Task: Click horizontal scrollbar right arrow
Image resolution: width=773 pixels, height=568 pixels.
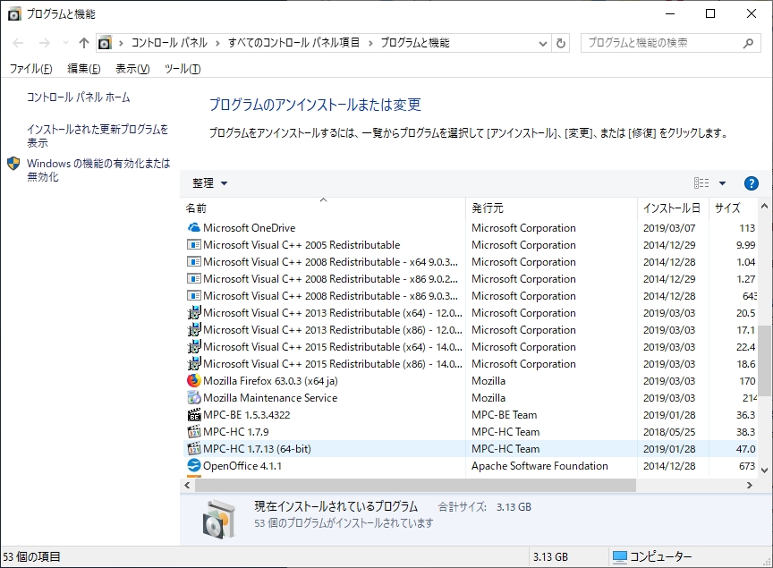Action: coord(750,485)
